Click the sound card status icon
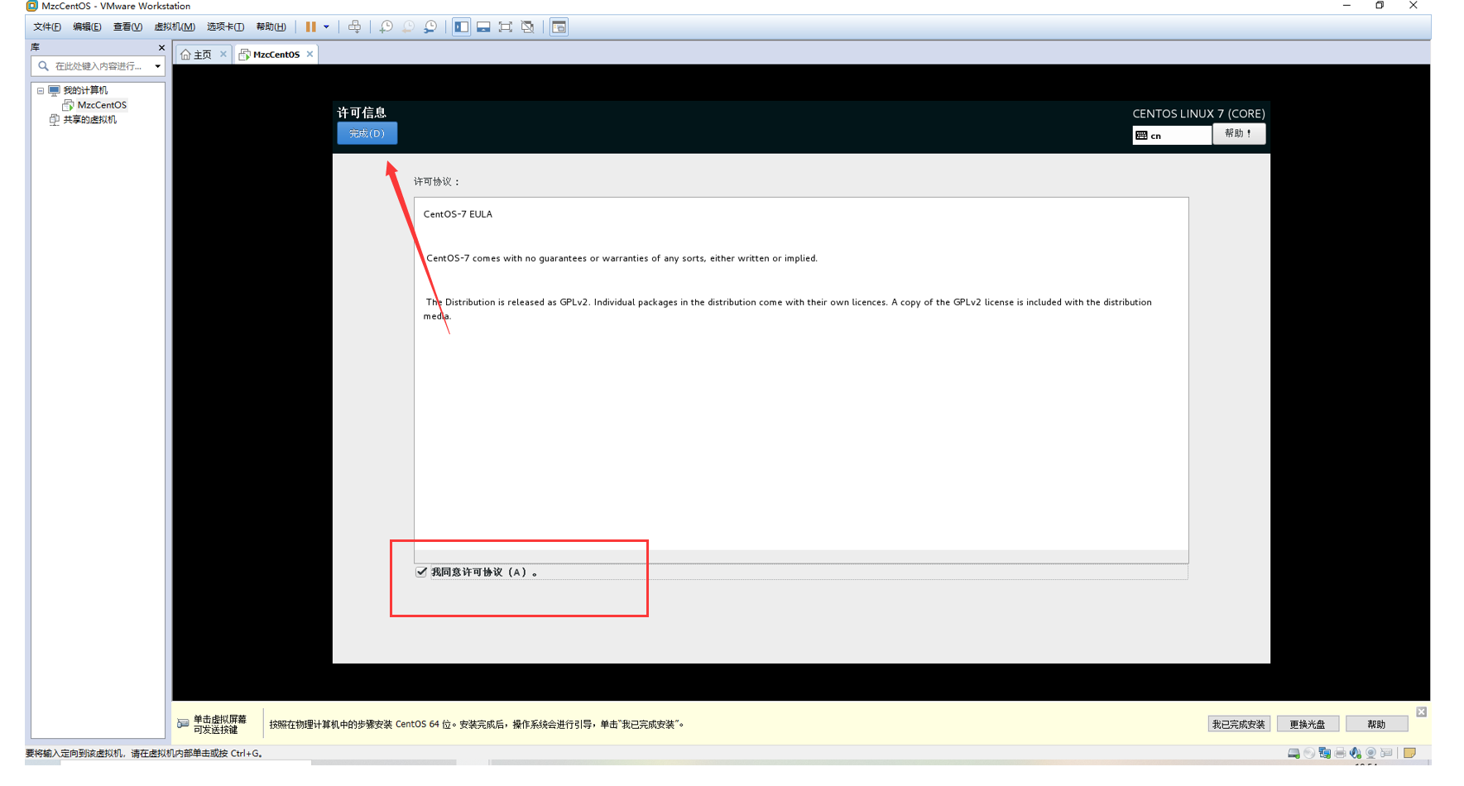Viewport: 1464px width, 786px height. (1355, 753)
